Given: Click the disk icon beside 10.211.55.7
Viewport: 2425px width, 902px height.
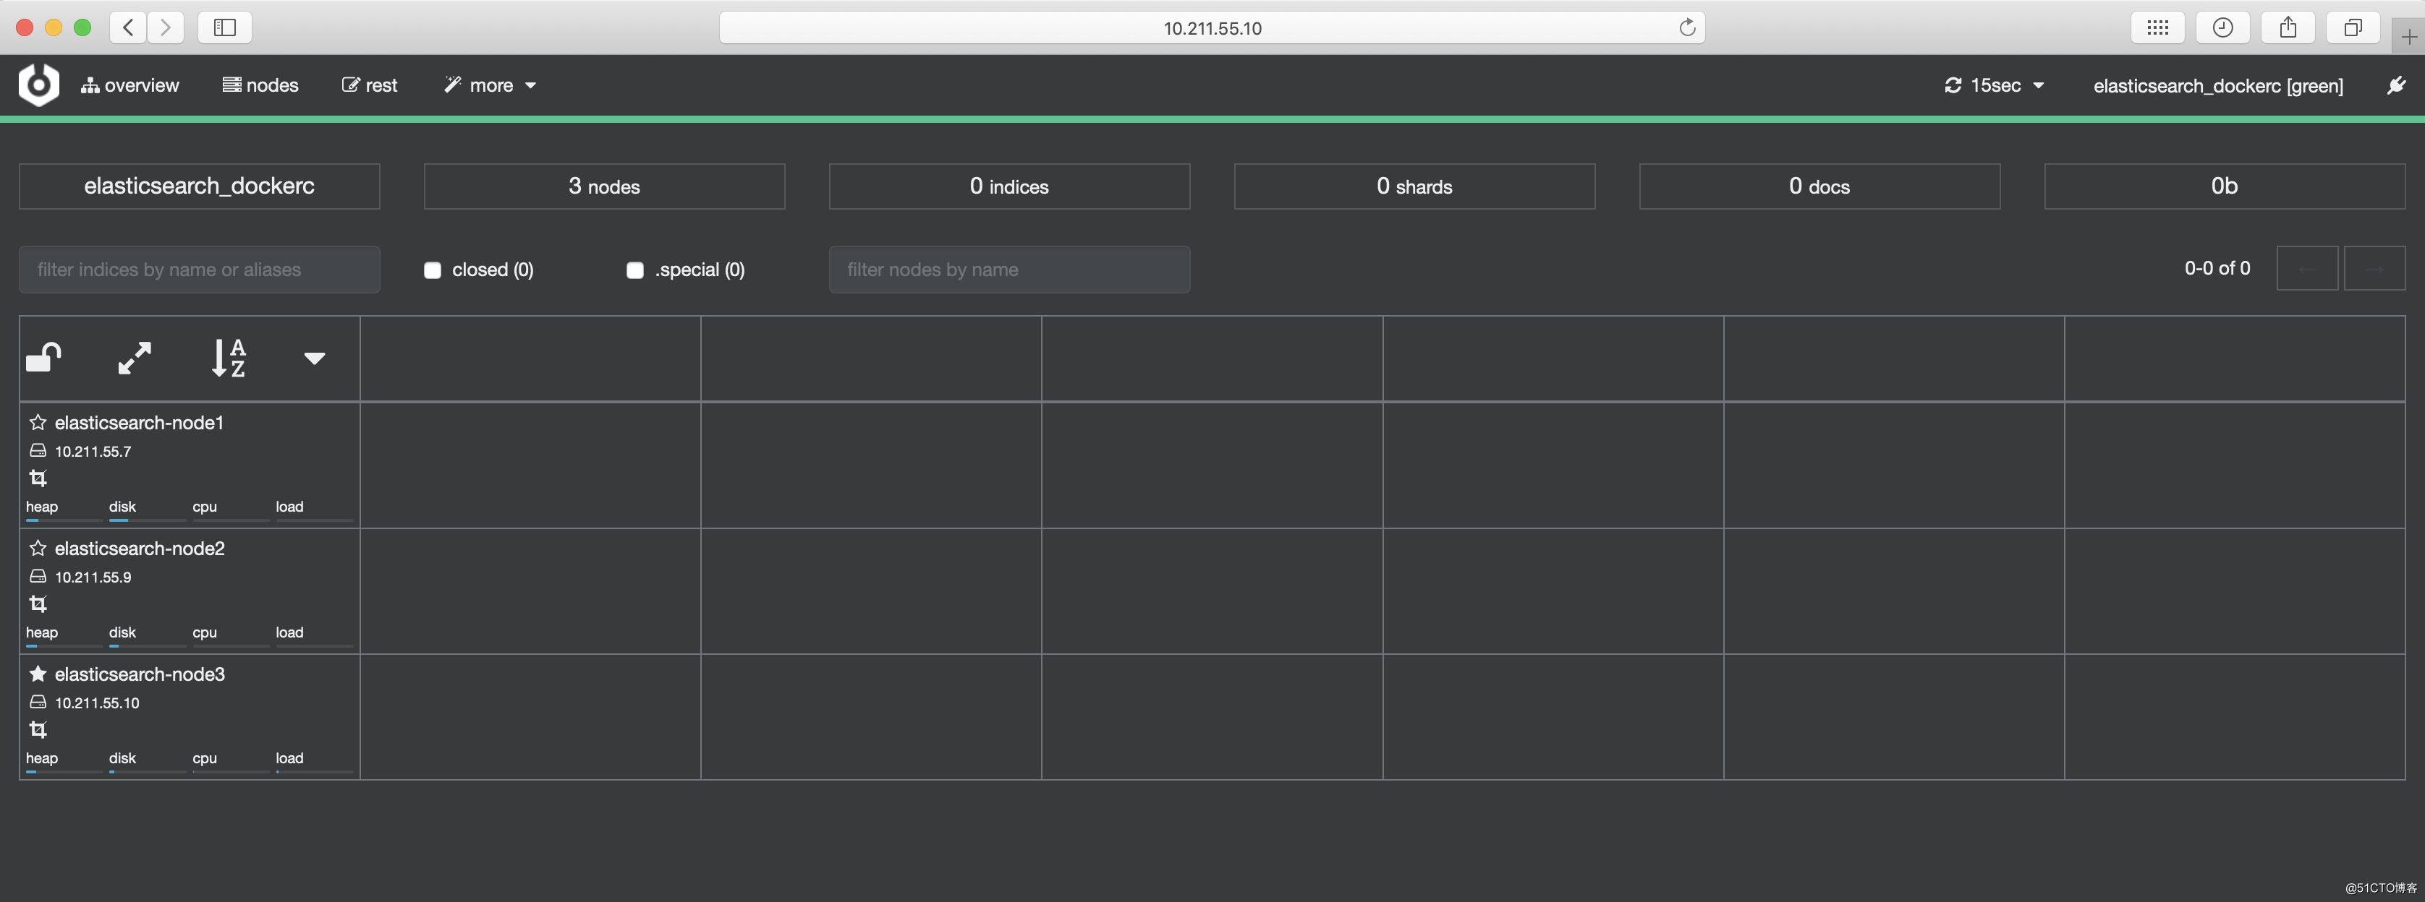Looking at the screenshot, I should pyautogui.click(x=38, y=450).
